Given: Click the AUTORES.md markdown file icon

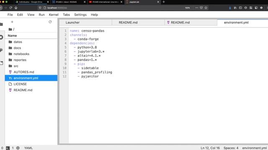Looking at the screenshot, I should tap(10, 72).
